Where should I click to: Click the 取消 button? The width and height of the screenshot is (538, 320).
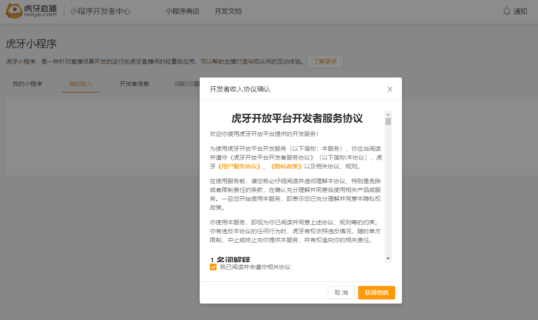(x=341, y=293)
